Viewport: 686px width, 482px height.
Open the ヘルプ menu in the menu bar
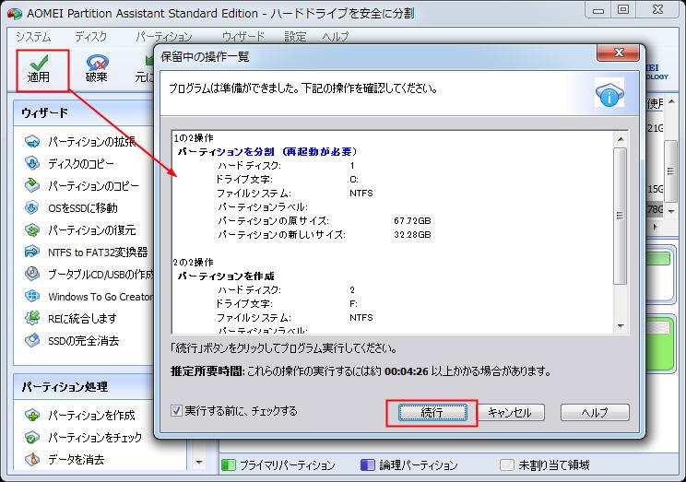(x=336, y=37)
